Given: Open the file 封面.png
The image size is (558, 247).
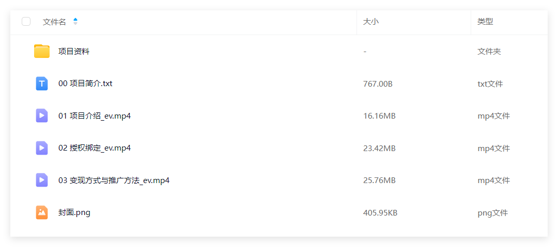Looking at the screenshot, I should point(74,213).
